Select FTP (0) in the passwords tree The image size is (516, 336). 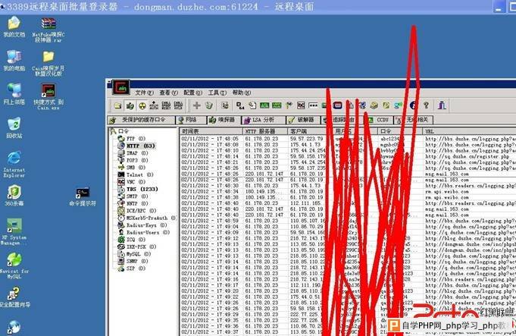point(132,139)
